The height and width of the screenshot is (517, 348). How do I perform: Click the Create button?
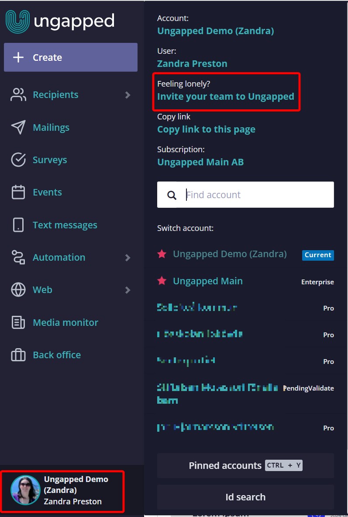70,57
